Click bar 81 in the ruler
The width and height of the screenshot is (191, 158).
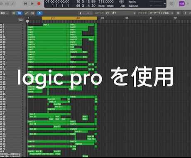(x=151, y=18)
